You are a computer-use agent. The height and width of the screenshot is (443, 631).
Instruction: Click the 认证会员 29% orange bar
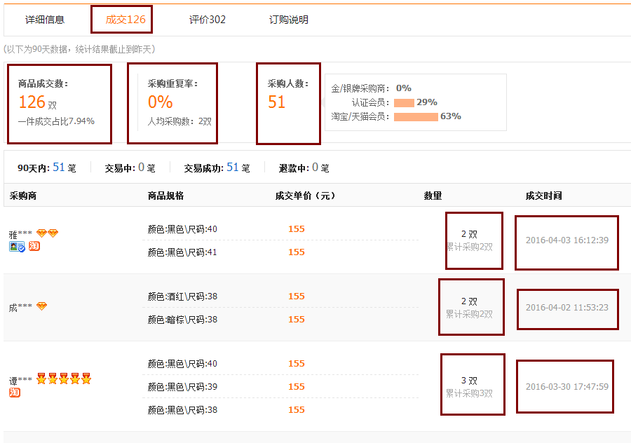404,102
